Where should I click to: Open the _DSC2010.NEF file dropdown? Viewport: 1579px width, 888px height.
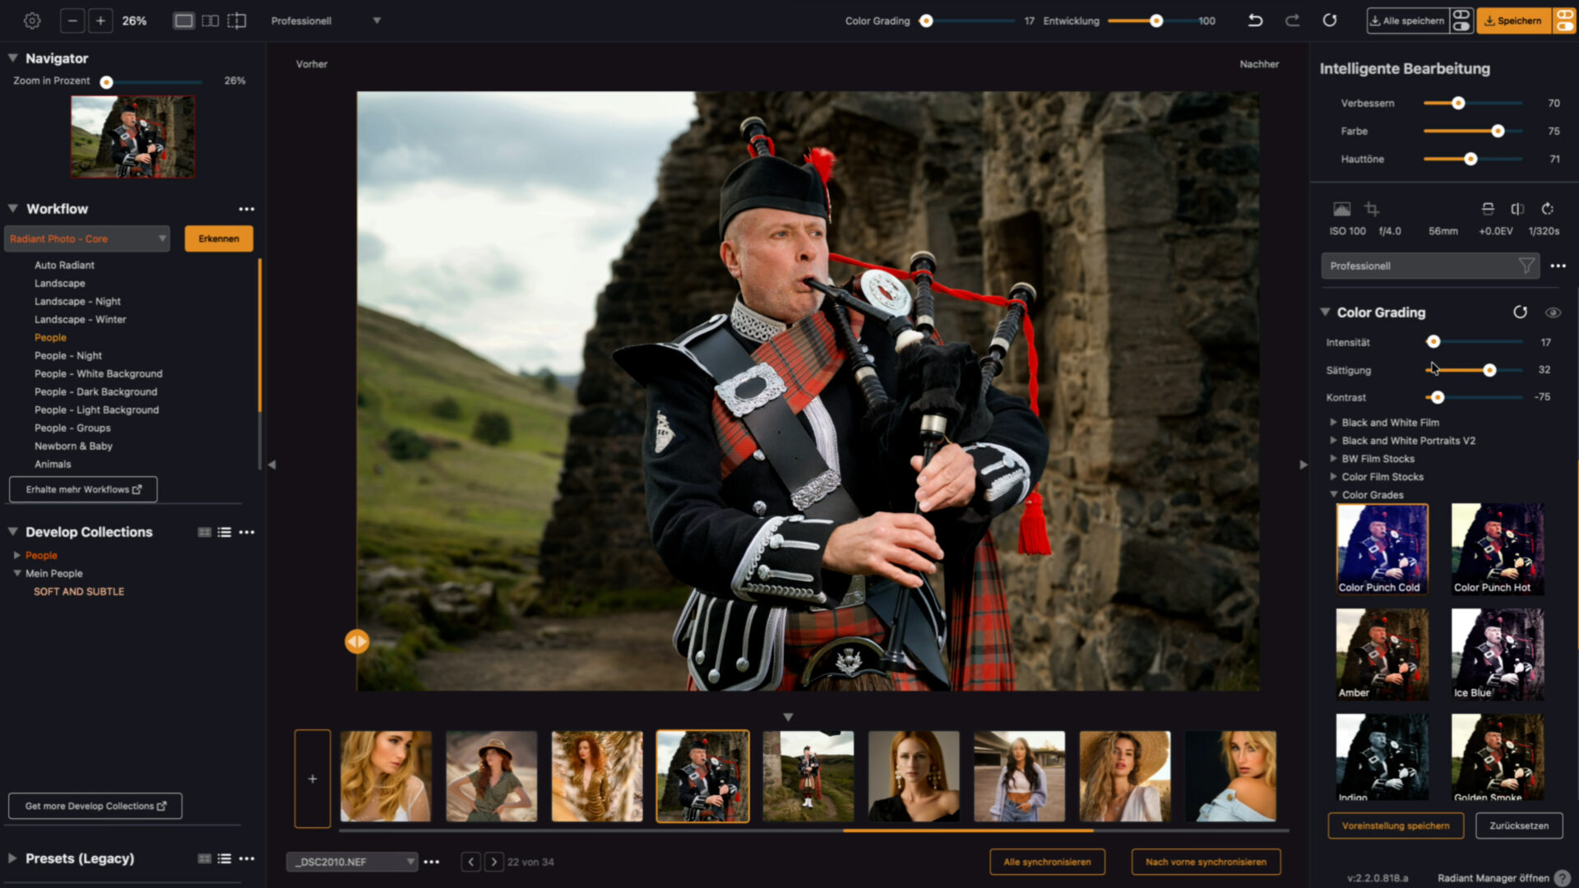click(x=352, y=862)
